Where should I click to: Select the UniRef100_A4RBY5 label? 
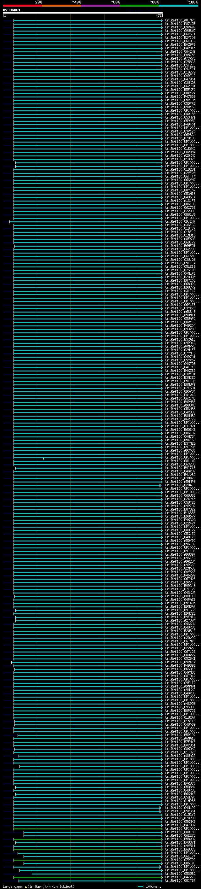point(180,48)
